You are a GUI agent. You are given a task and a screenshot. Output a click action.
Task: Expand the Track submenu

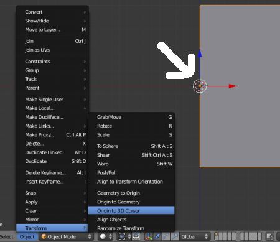coord(52,79)
